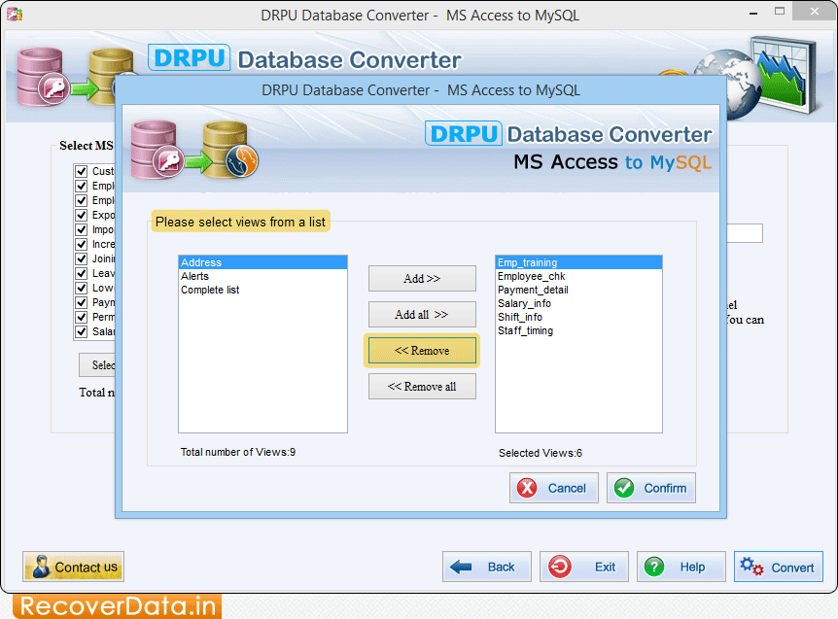838x619 pixels.
Task: Select Employee_chk in selected views
Action: (x=578, y=276)
